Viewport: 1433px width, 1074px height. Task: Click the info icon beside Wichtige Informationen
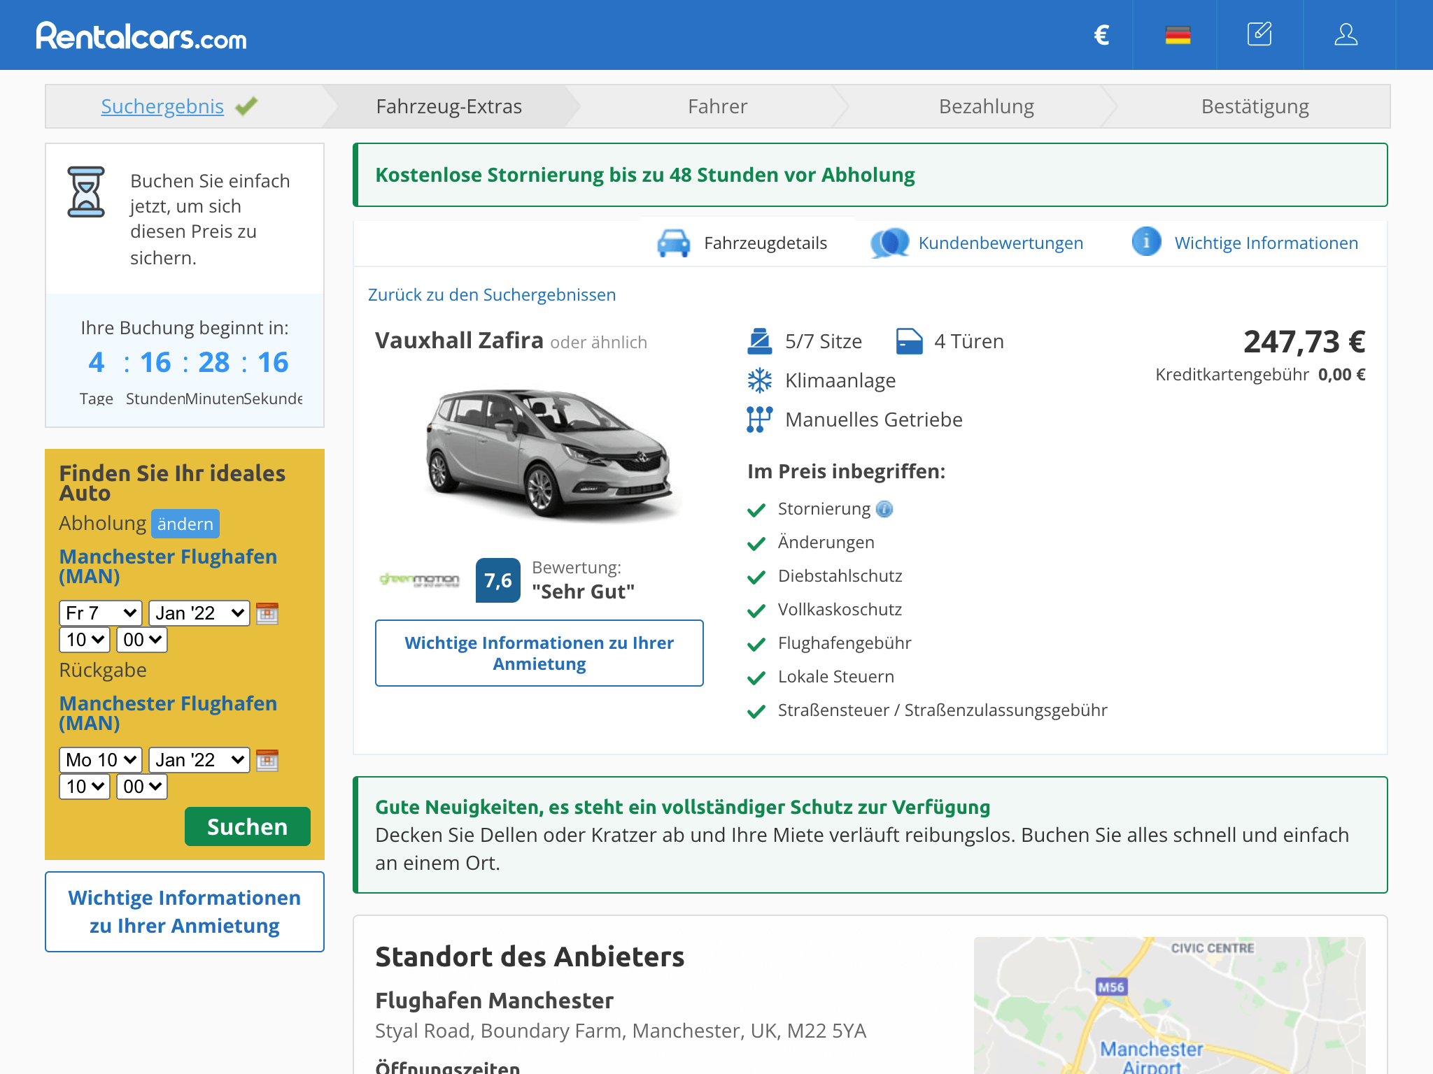click(x=1146, y=242)
